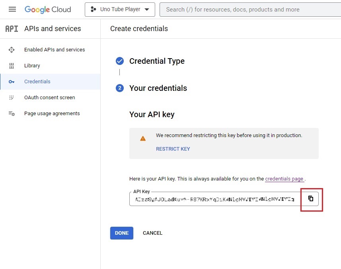Click the Google Cloud logo
Viewport: 341px width, 269px height.
coord(47,9)
